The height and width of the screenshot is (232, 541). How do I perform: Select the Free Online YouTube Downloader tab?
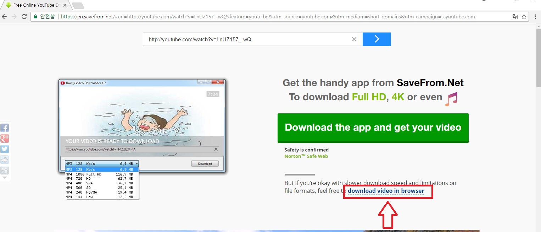tap(35, 5)
